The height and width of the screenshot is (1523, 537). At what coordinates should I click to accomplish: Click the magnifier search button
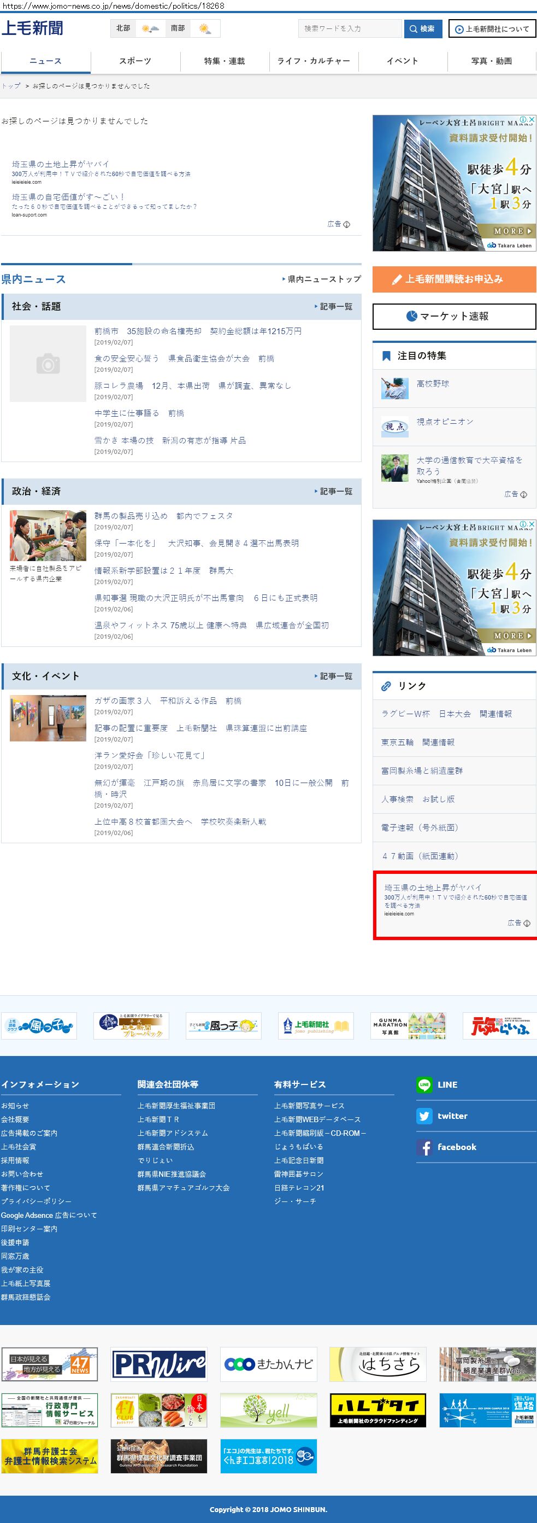[x=422, y=28]
